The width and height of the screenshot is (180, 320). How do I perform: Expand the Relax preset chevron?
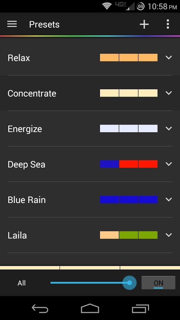[169, 58]
